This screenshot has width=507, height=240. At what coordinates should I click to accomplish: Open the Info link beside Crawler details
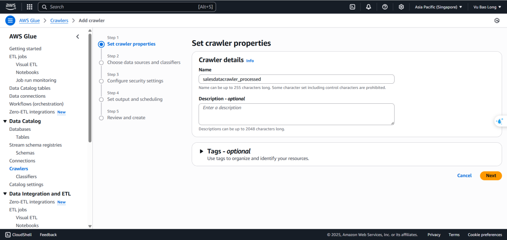coord(250,61)
